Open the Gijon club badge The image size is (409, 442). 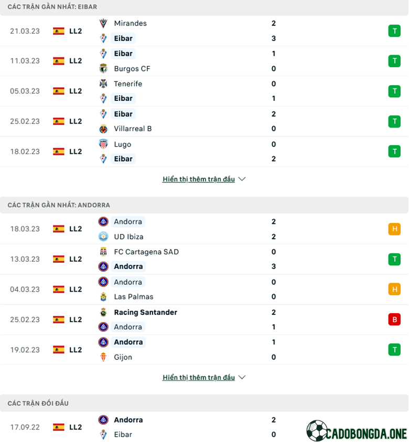point(103,357)
